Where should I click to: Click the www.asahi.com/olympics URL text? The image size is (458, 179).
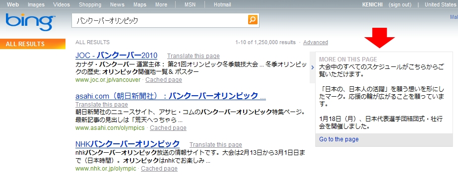[110, 127]
